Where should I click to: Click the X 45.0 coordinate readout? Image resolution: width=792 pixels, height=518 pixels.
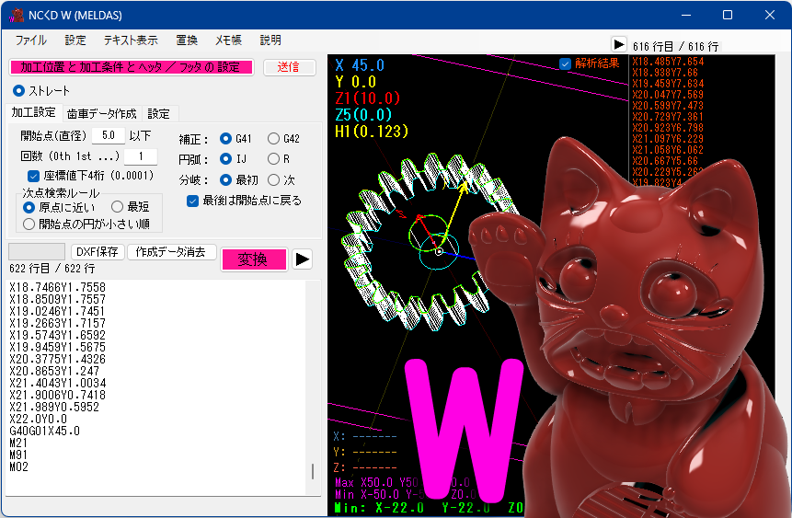click(360, 65)
